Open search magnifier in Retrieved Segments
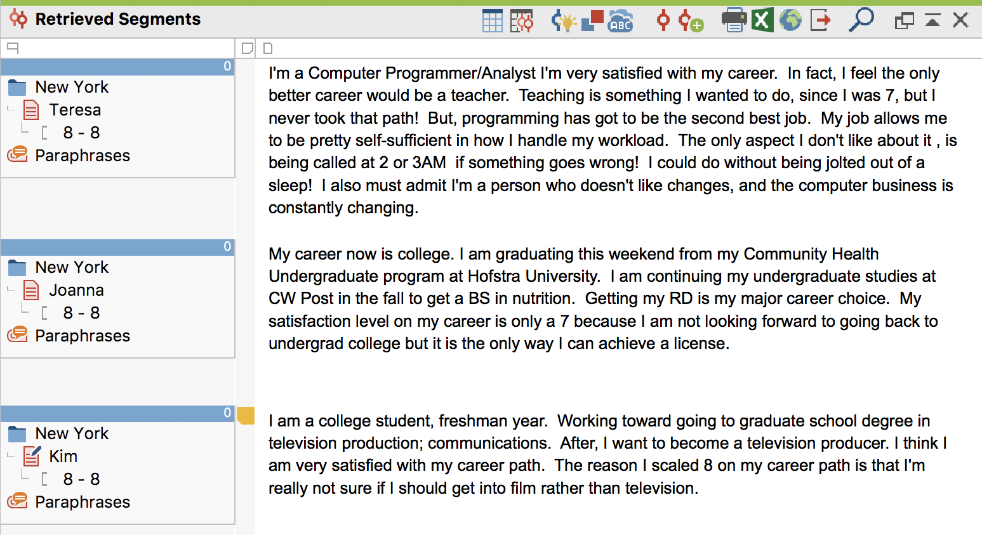 [x=861, y=20]
